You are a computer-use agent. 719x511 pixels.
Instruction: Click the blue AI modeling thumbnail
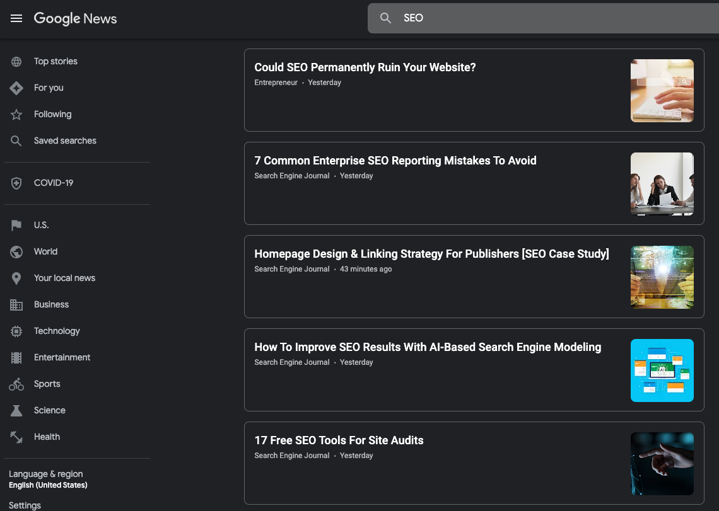662,370
